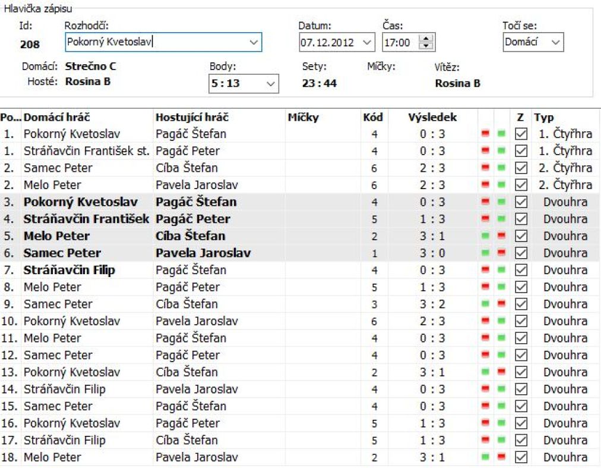The height and width of the screenshot is (468, 601).
Task: Open the Točí se dropdown
Action: pos(555,42)
